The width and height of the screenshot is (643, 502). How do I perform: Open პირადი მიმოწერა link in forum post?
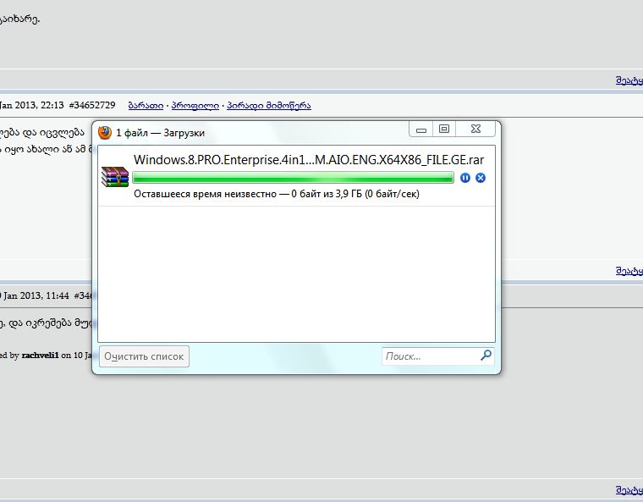pyautogui.click(x=269, y=106)
